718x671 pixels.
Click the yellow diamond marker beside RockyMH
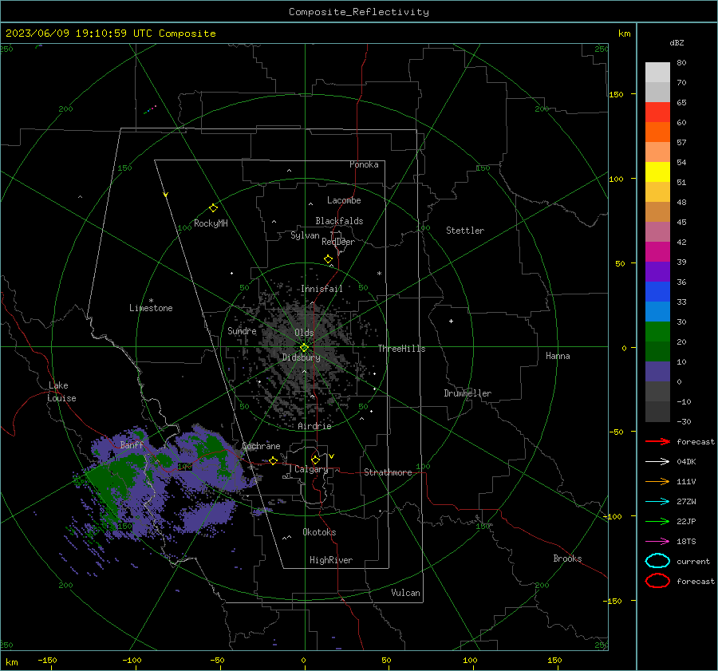[213, 208]
